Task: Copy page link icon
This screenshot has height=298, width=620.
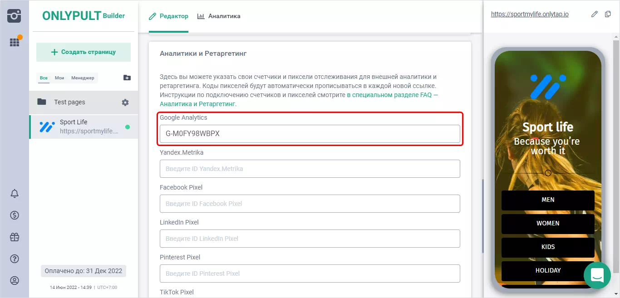Action: point(608,14)
